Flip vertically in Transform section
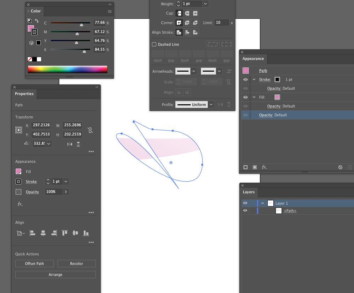354x293 pixels. click(78, 144)
